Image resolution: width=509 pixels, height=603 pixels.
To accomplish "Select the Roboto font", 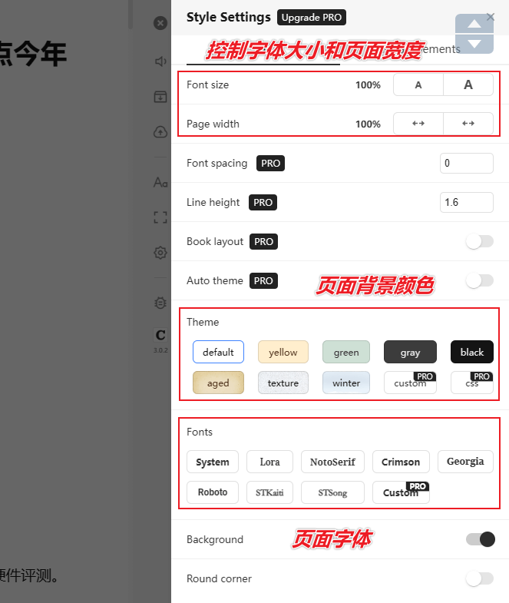I will click(213, 492).
